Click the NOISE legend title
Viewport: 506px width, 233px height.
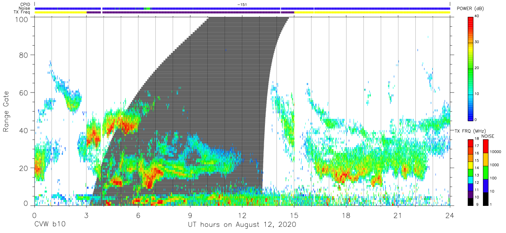tap(488, 136)
